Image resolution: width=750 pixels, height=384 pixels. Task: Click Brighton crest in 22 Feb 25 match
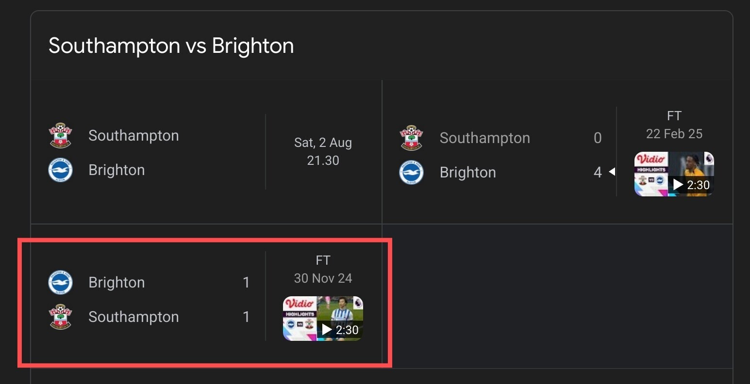tap(412, 173)
